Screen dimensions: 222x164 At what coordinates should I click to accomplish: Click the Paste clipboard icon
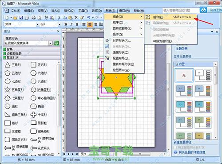click(71, 18)
